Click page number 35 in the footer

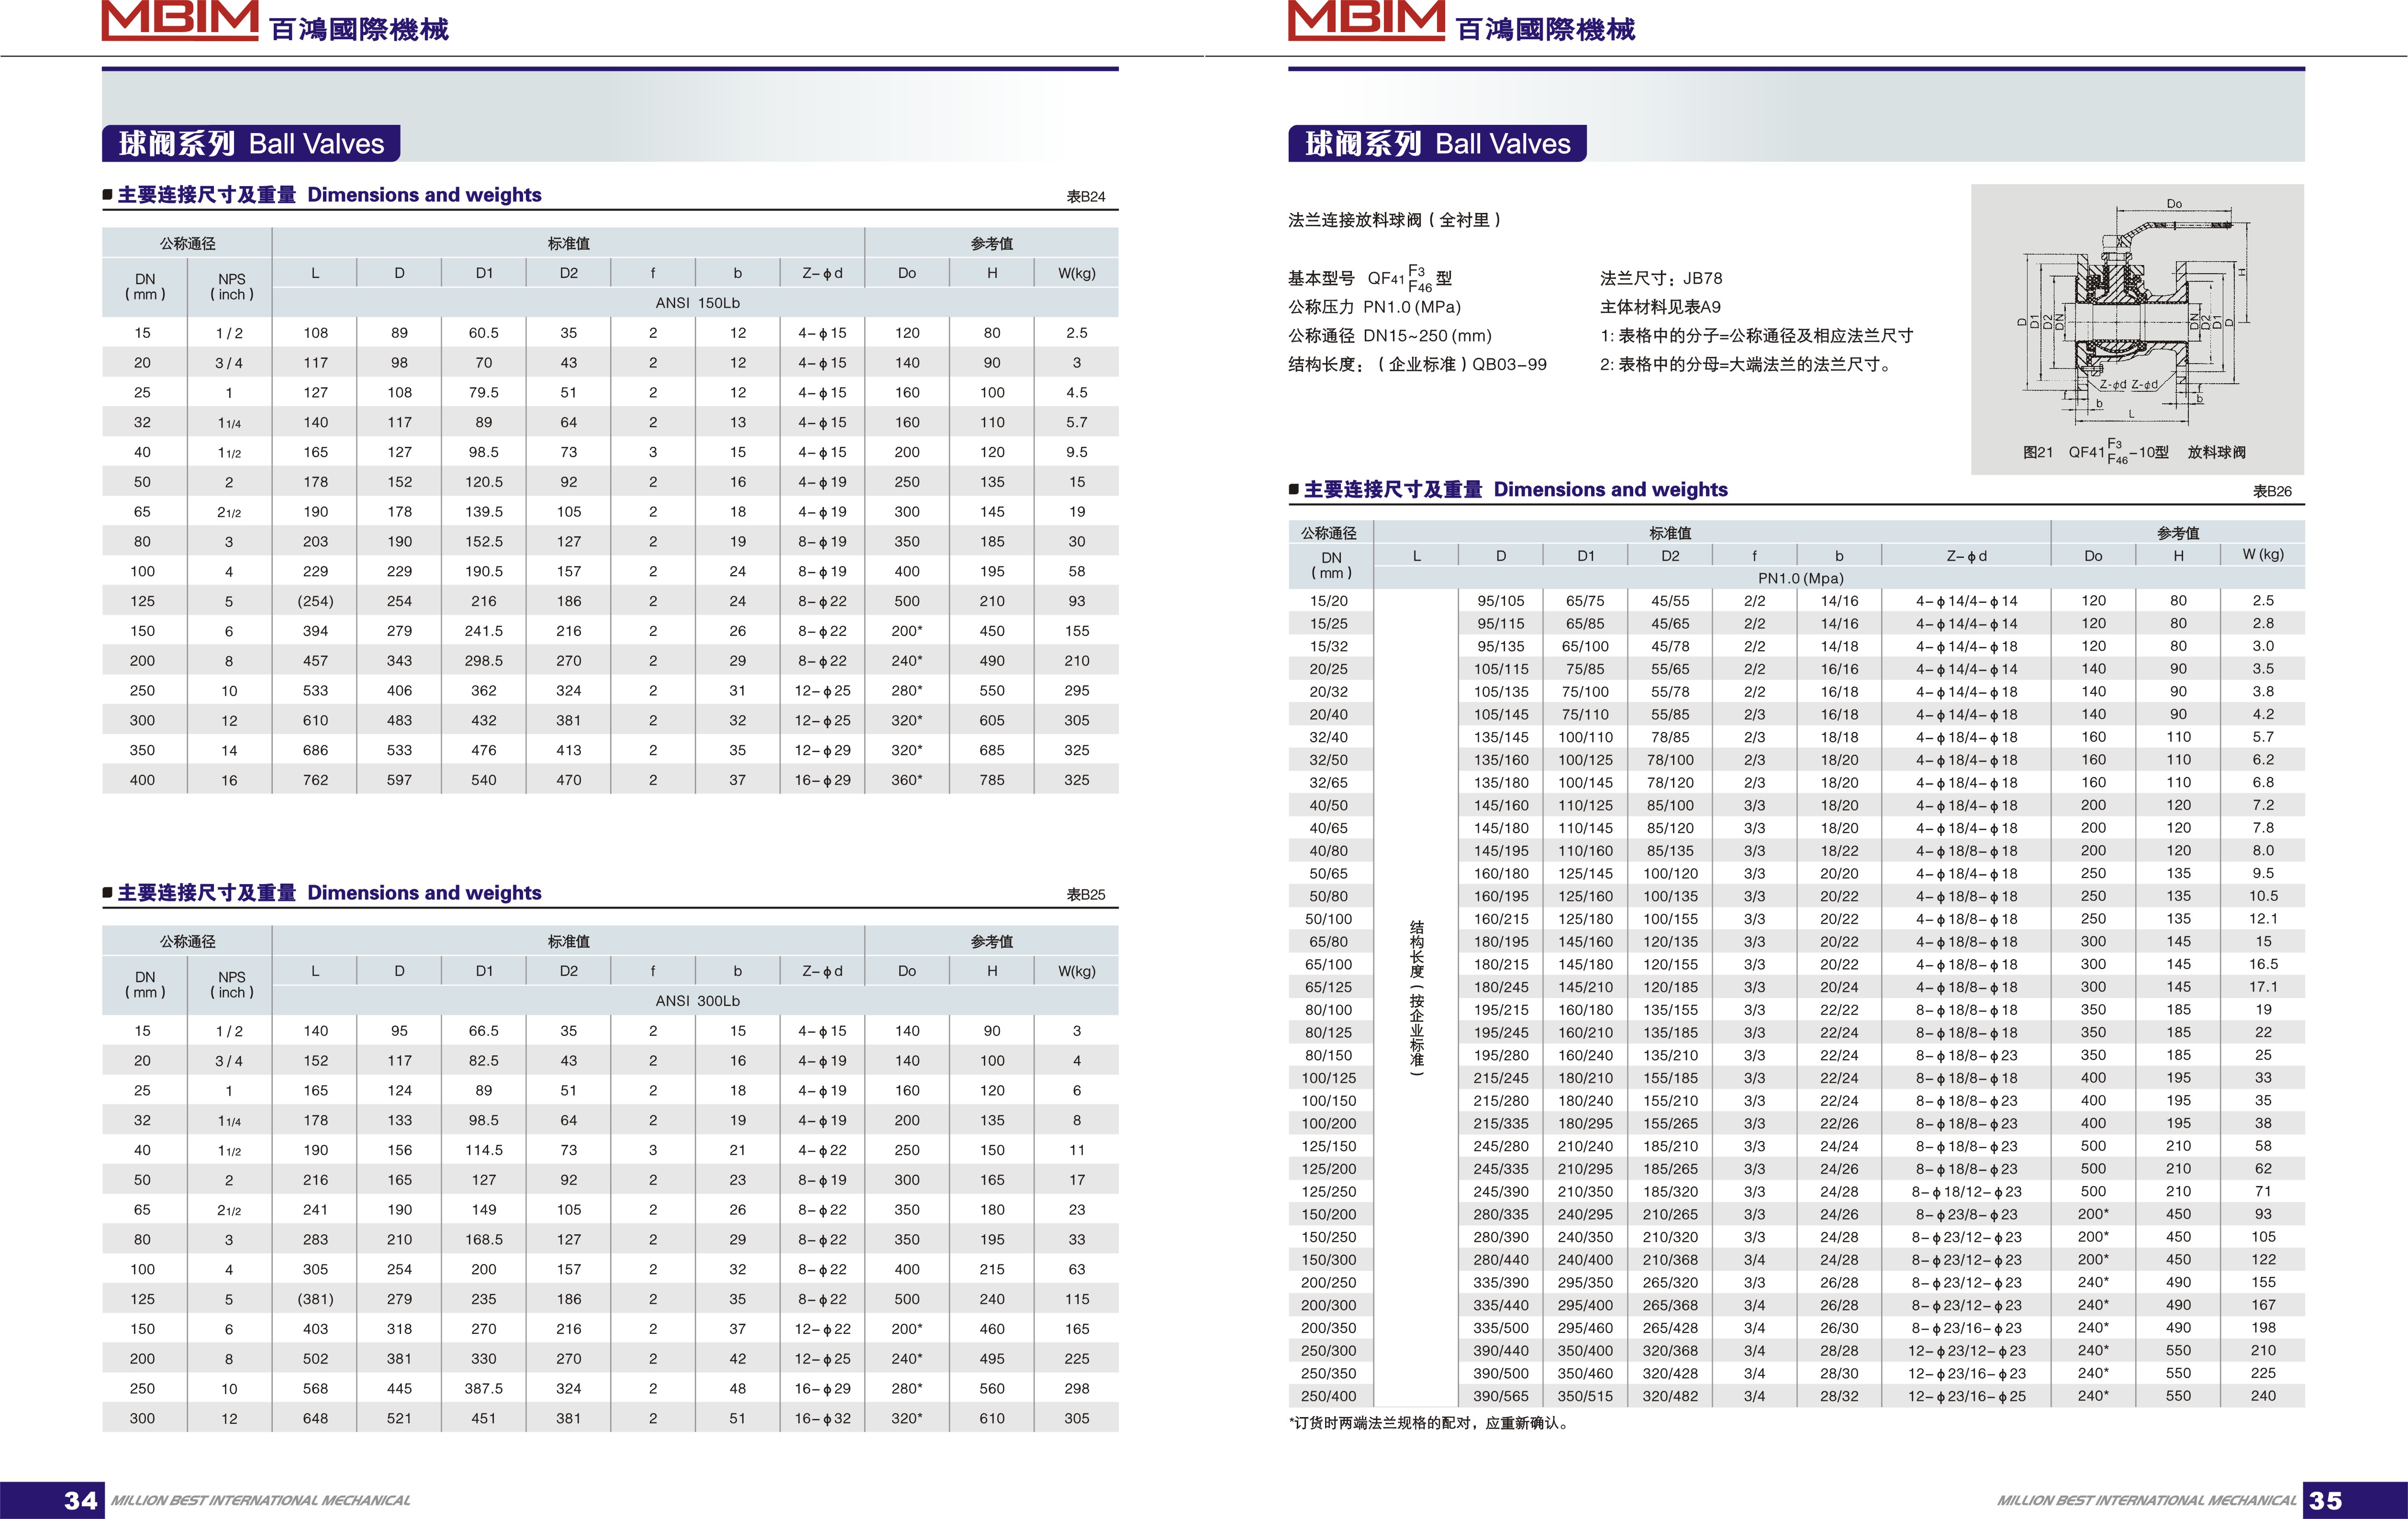[2325, 1500]
